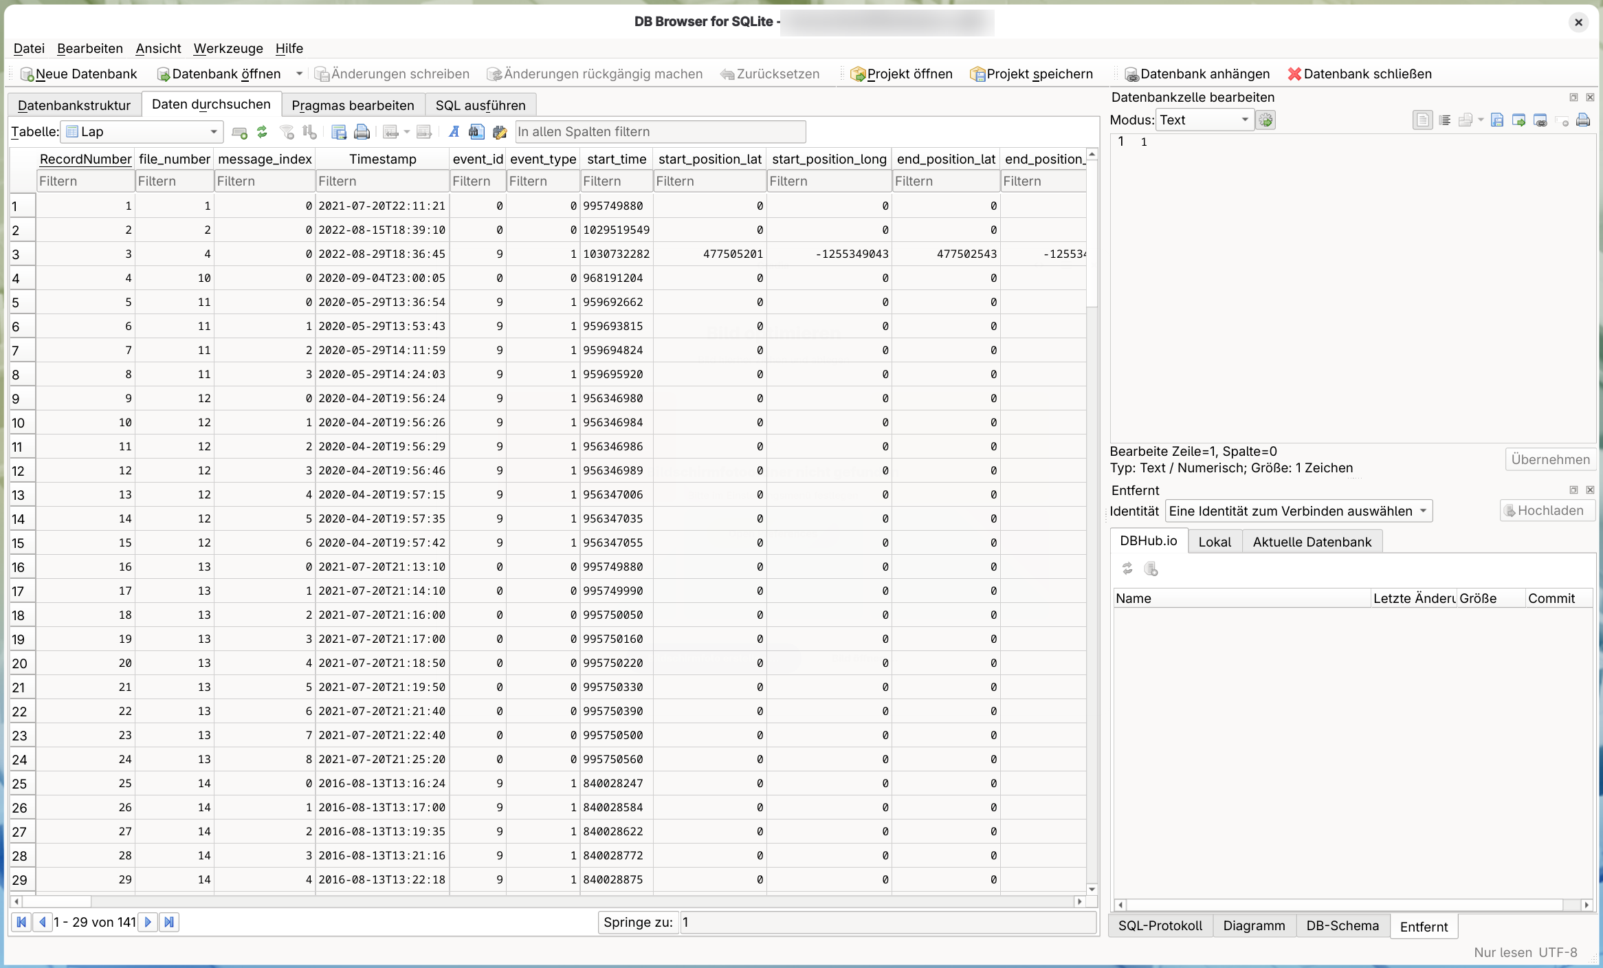Click the Neue Datenbank toolbar button

point(78,74)
